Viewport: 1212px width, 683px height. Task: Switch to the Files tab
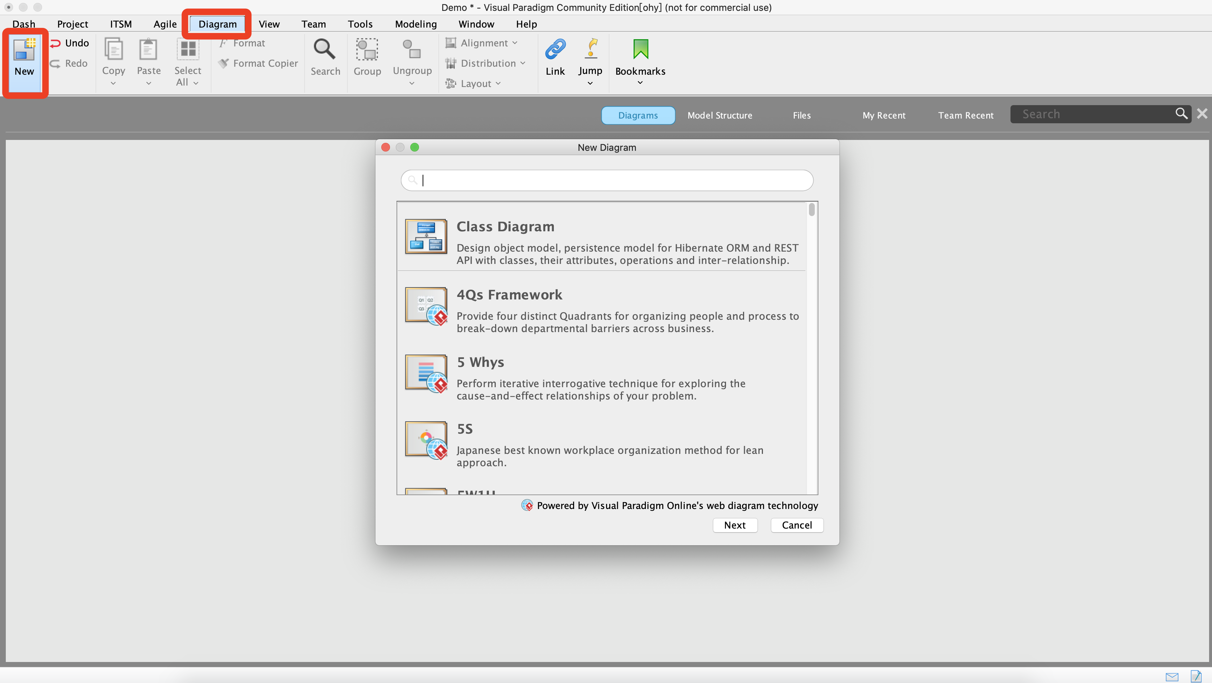coord(802,115)
